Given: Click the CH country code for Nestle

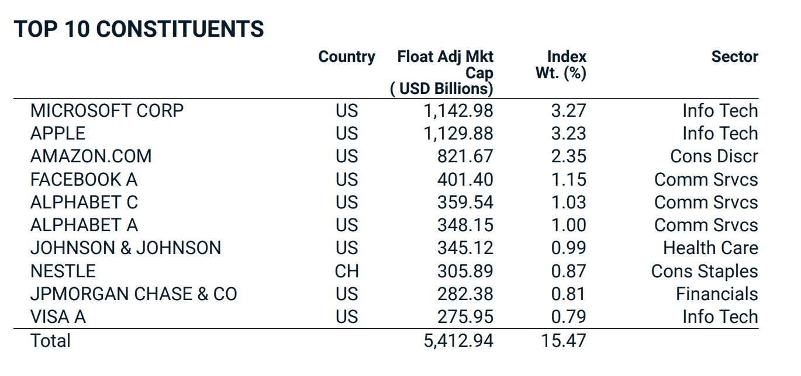Looking at the screenshot, I should point(347,271).
